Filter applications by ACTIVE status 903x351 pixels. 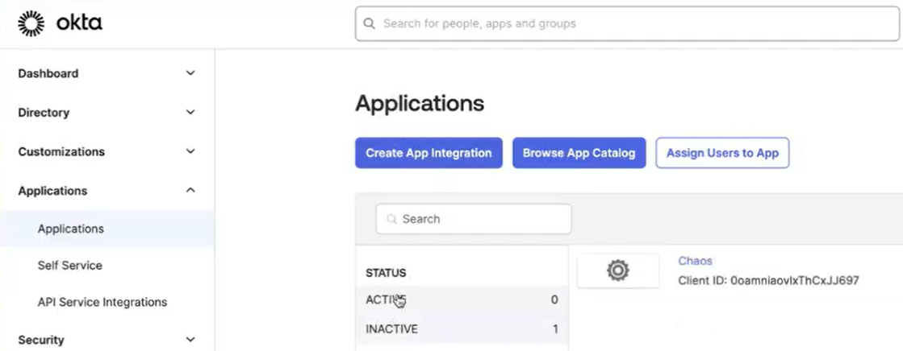[462, 299]
